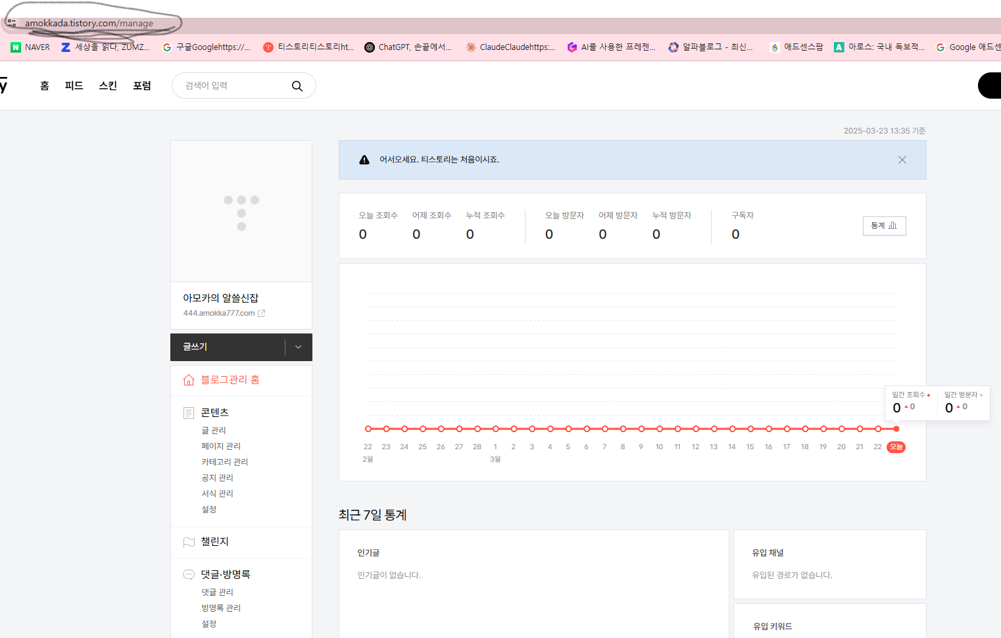Open the 스킨 menu item

point(107,86)
